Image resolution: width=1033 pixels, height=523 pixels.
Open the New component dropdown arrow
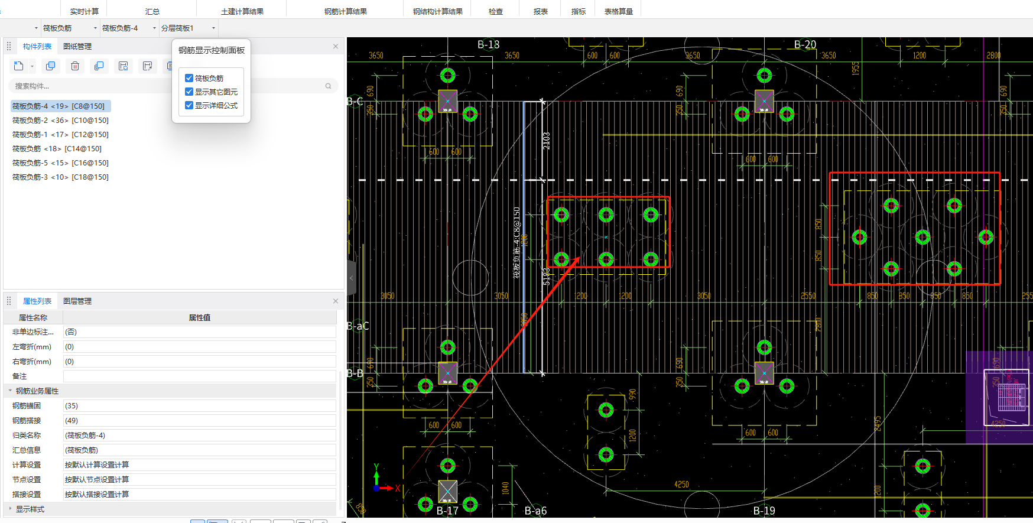[x=32, y=67]
